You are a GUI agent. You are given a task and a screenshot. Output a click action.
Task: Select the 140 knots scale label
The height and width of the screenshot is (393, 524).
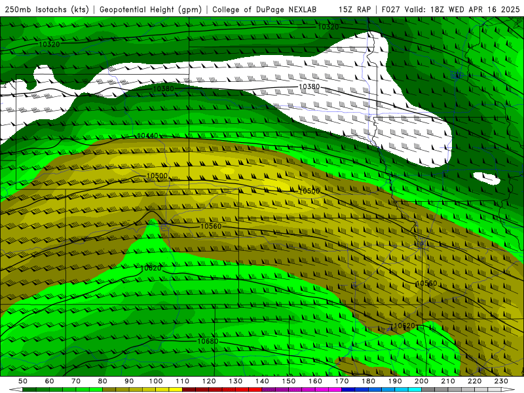tap(262, 381)
